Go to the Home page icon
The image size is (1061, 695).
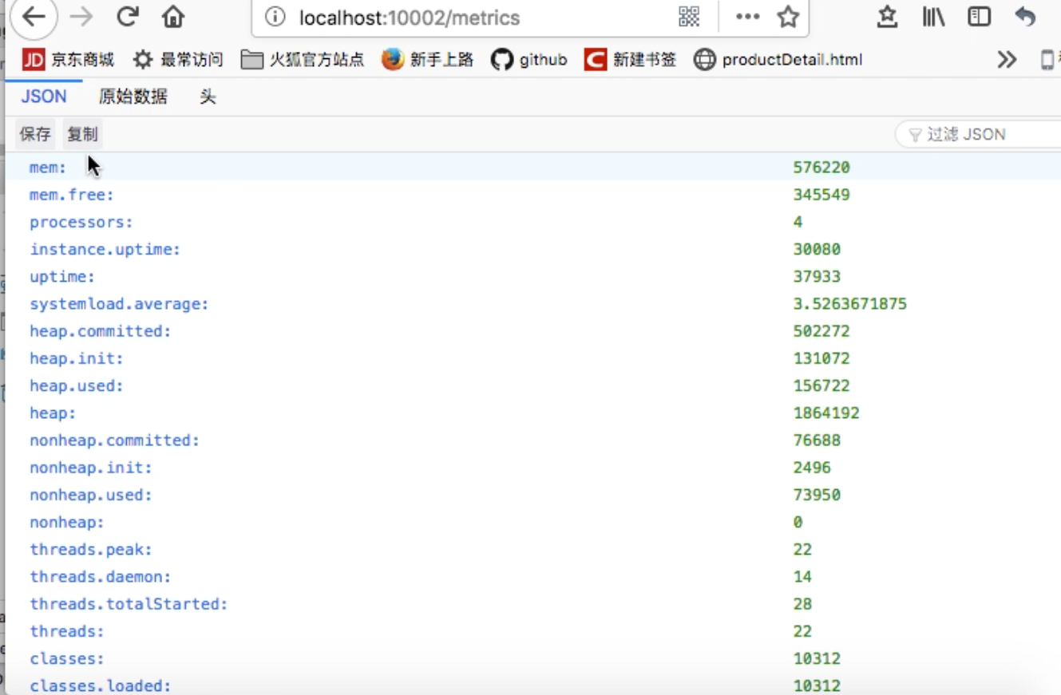click(172, 17)
